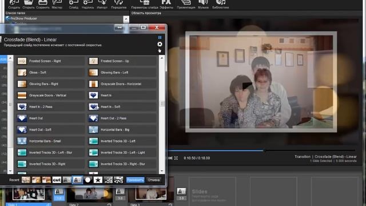
Task: Choose Horizontal Bars - Big transition
Action: click(122, 130)
